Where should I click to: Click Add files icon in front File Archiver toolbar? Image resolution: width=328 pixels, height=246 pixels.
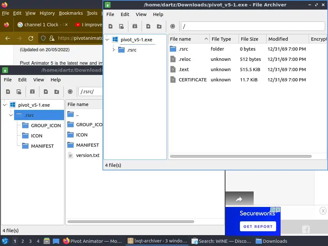pyautogui.click(x=148, y=26)
